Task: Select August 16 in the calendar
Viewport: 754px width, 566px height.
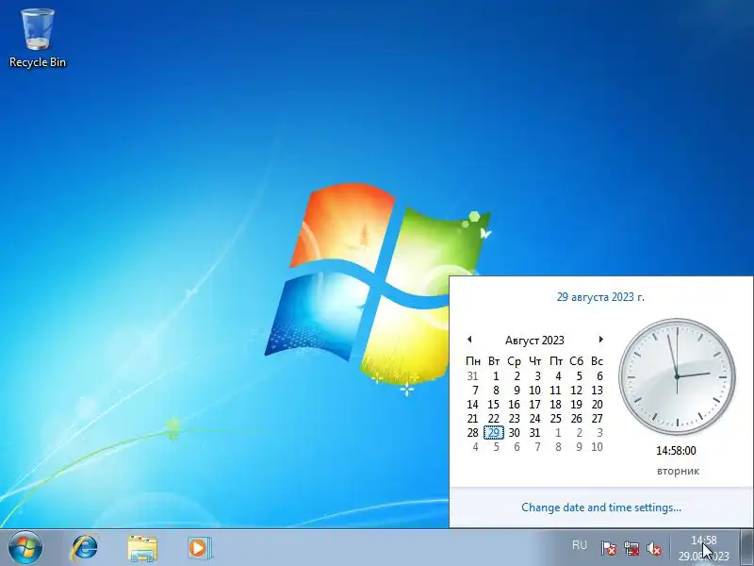Action: [514, 405]
